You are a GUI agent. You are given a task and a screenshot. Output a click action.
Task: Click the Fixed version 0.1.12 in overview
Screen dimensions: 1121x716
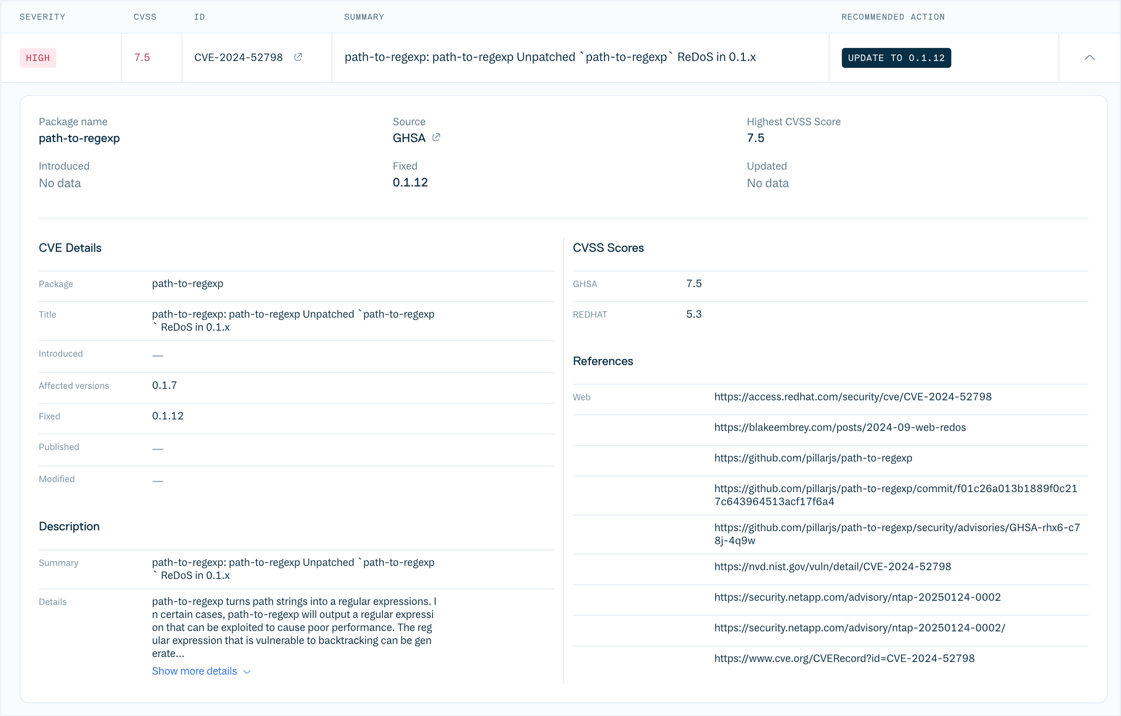(410, 182)
